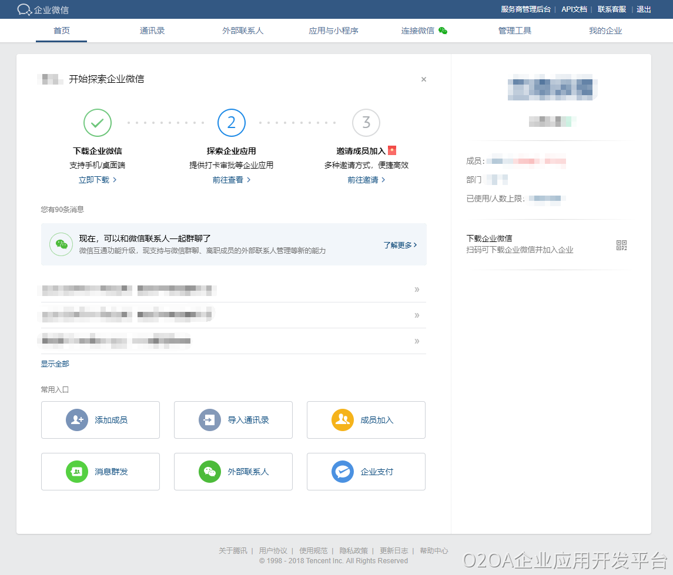Click the WeChat icon in the message banner

62,244
